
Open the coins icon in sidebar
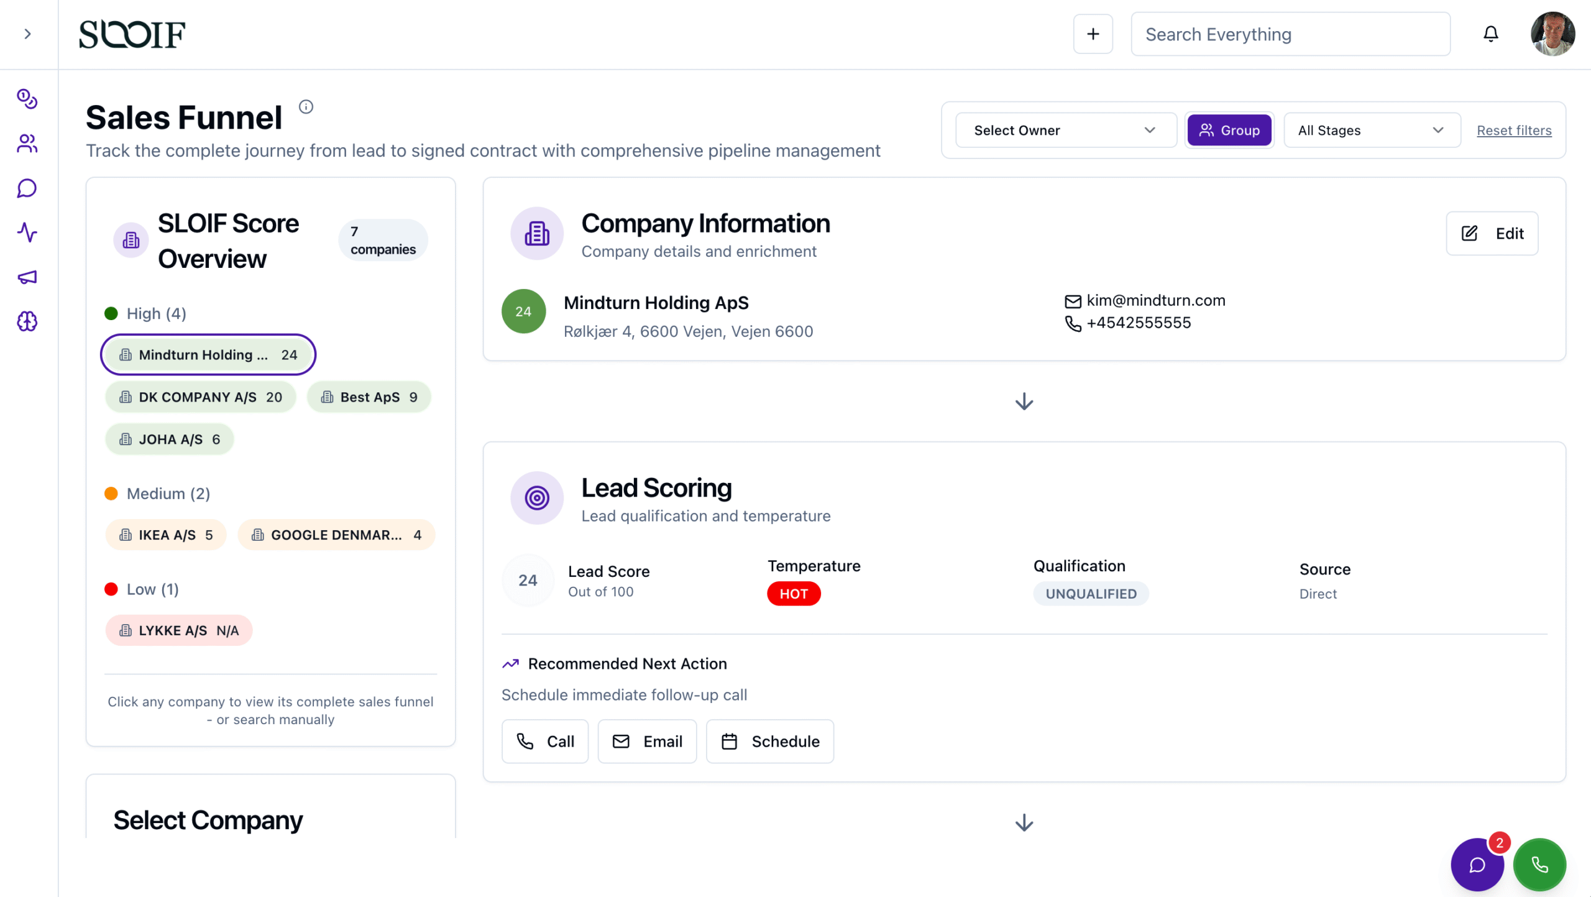tap(27, 99)
